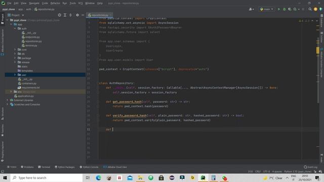Select containers.py in project tree
This screenshot has width=324, height=182.
pos(27,83)
